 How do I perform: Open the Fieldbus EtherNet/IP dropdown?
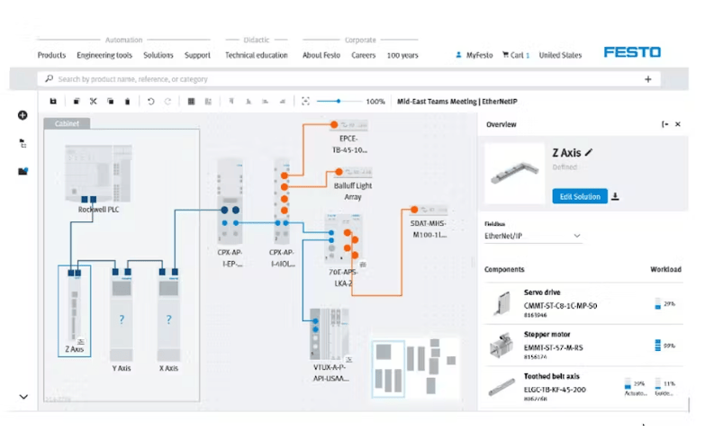pyautogui.click(x=532, y=236)
